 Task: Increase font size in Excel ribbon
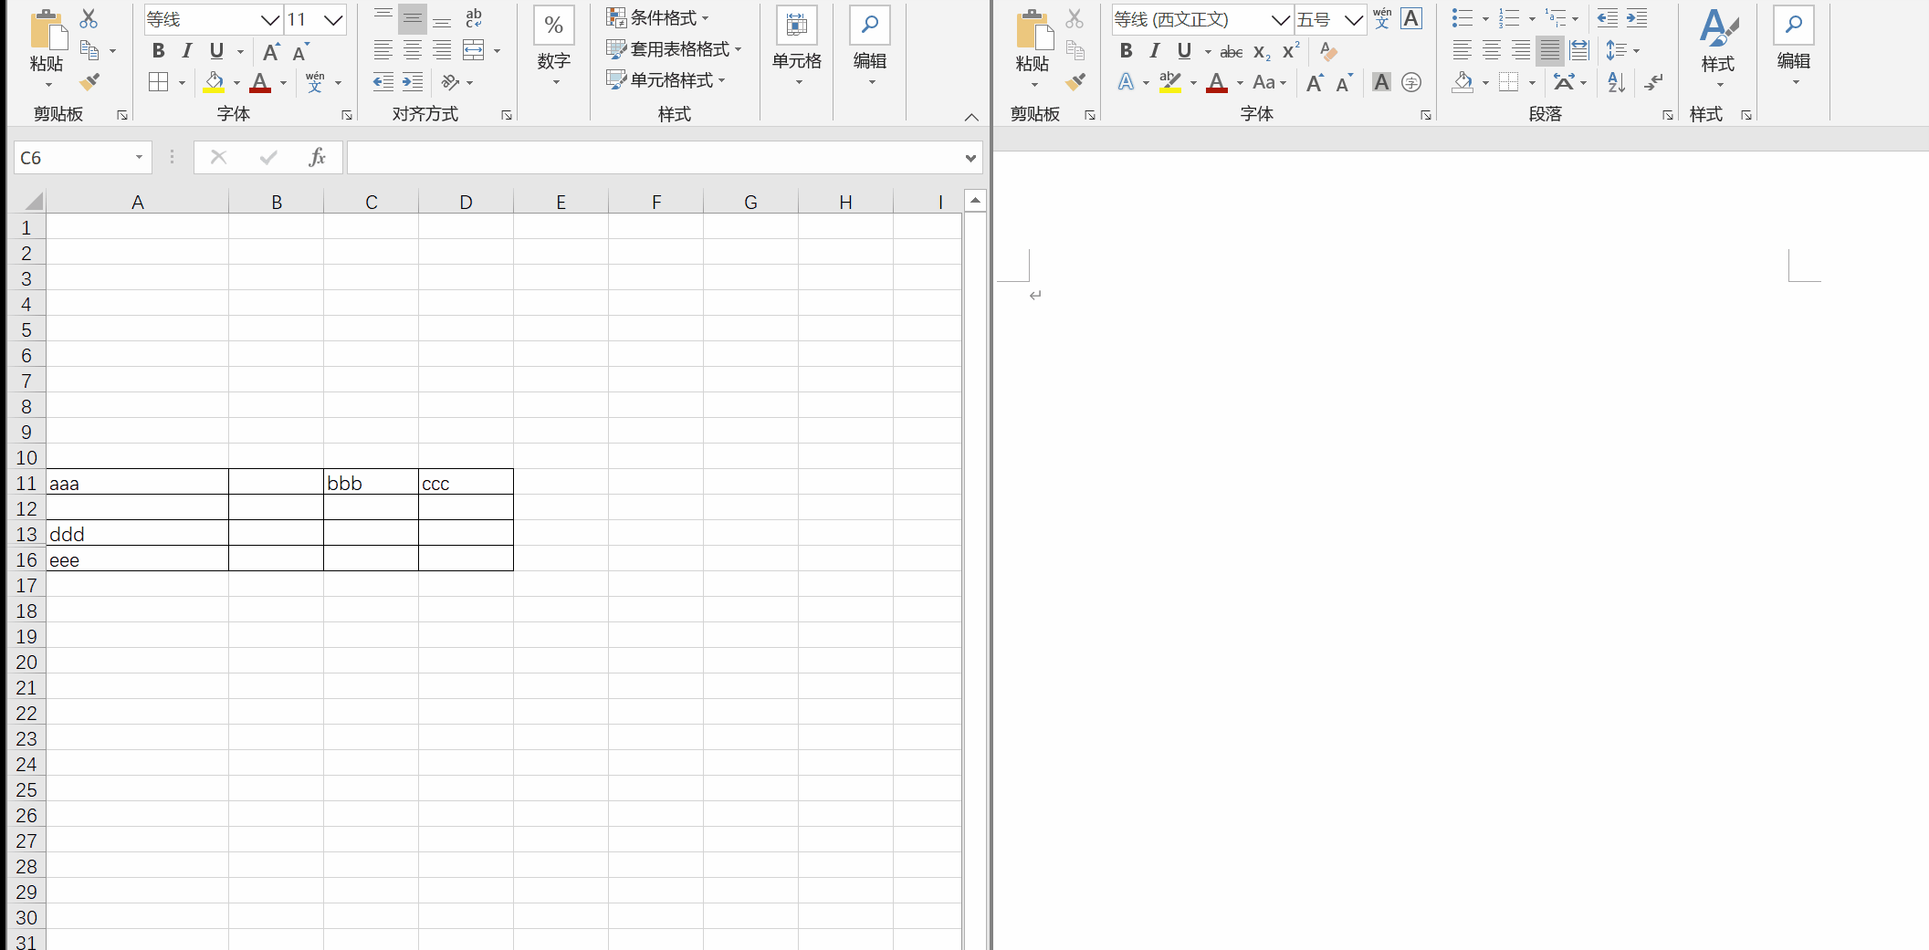pos(271,51)
